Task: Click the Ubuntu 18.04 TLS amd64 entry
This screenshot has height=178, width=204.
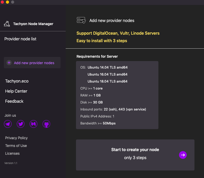Action: [107, 81]
